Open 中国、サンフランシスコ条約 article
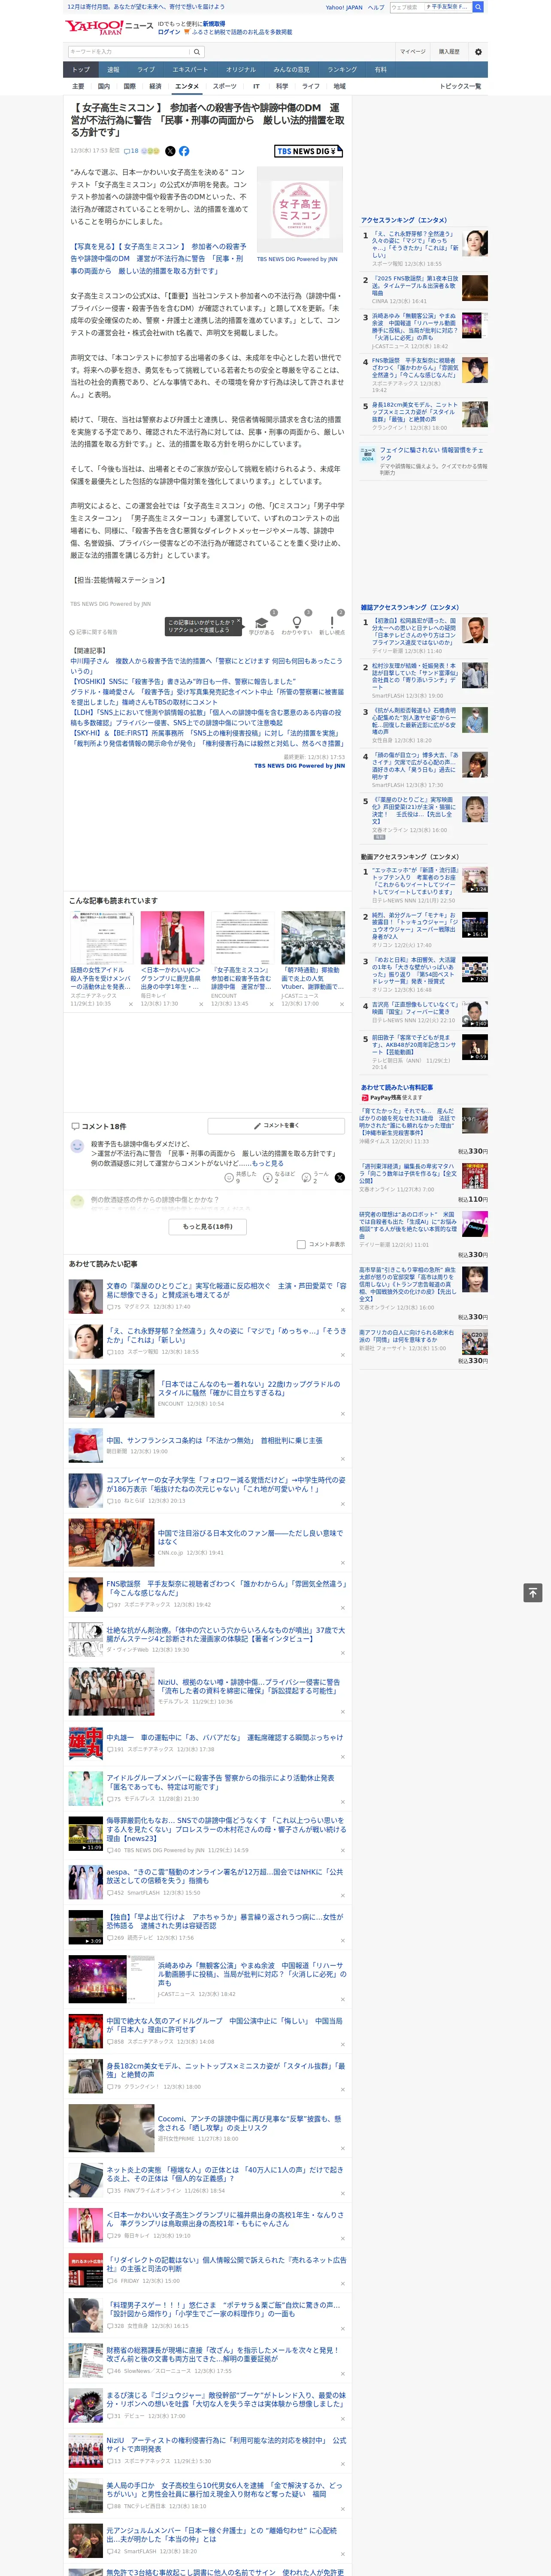The image size is (551, 2576). click(x=214, y=1440)
